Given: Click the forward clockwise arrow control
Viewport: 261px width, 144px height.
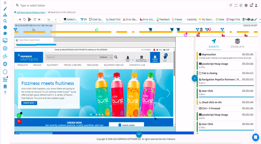Looking at the screenshot, I should click(35, 20).
